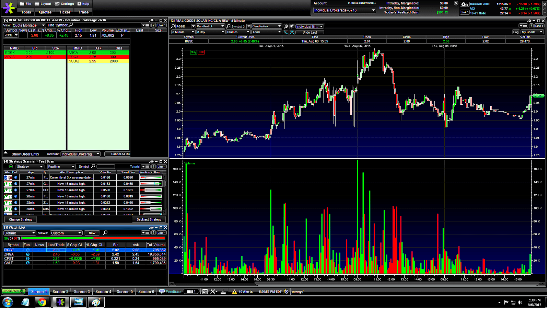
Task: Open the Realtime dropdown in scanner
Action: point(61,167)
